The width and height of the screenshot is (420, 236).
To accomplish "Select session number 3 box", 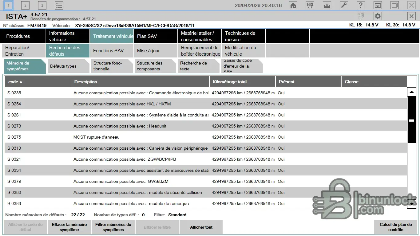I will (x=42, y=5).
